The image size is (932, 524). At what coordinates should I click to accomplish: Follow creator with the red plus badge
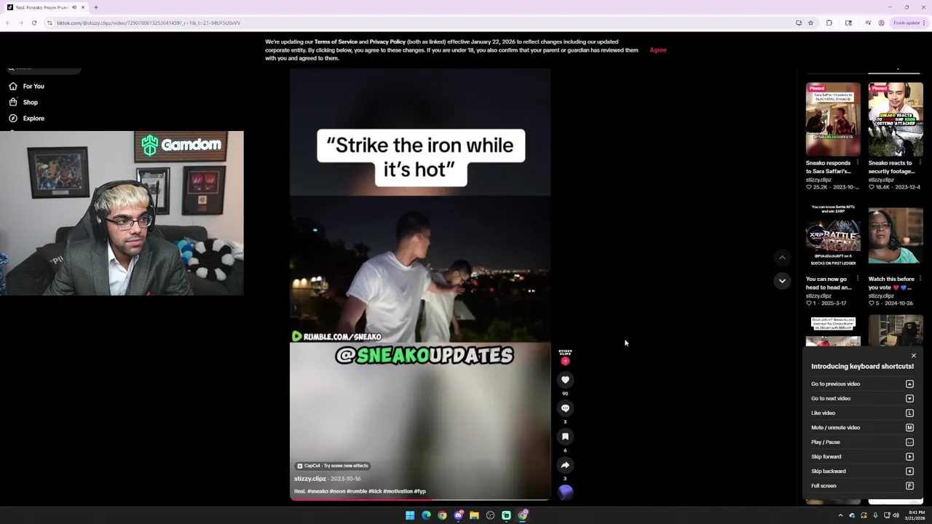565,361
